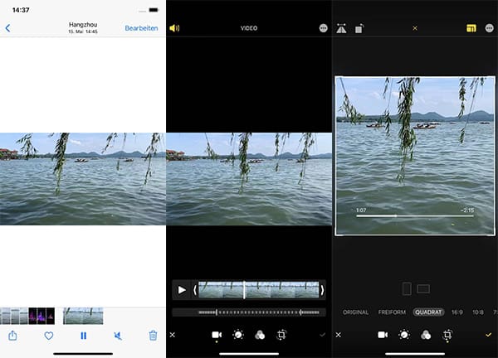The width and height of the screenshot is (498, 358).
Task: Mark video as favorite with heart icon
Action: pyautogui.click(x=49, y=336)
